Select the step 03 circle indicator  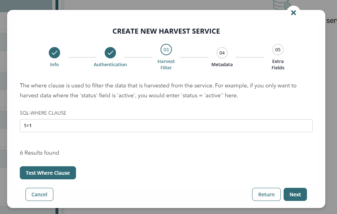point(166,50)
